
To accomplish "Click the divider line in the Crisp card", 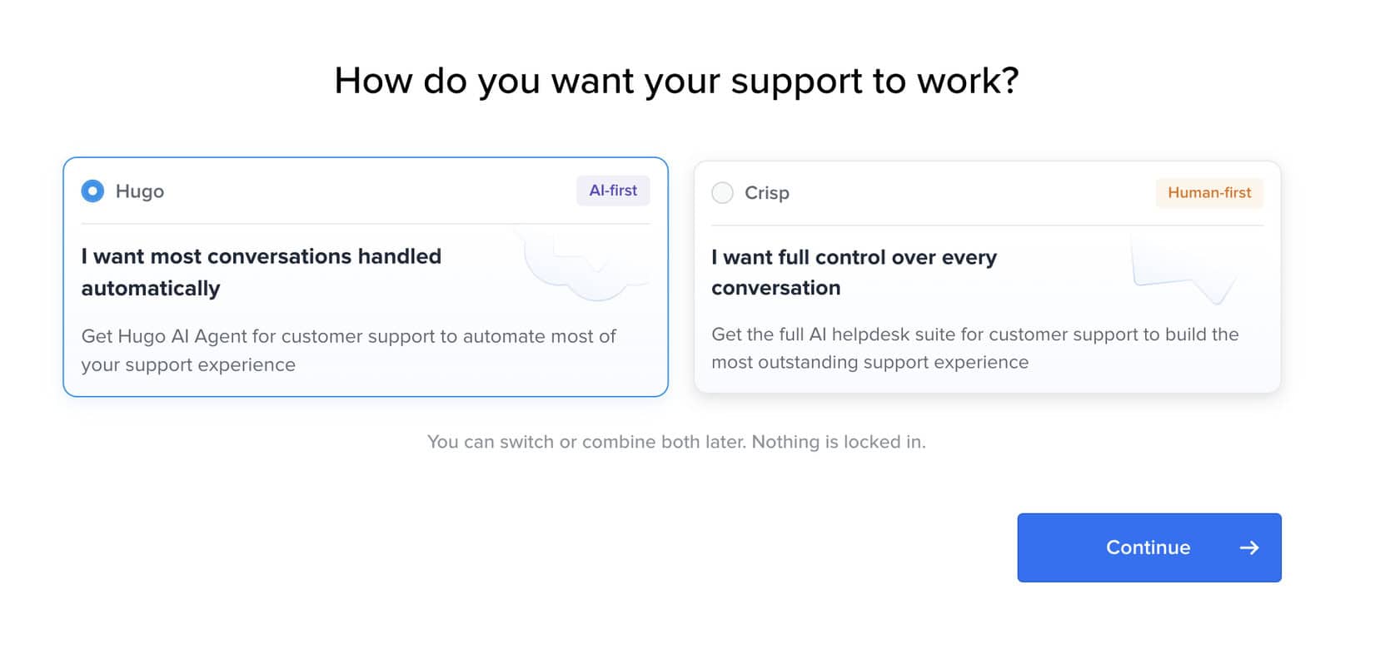I will click(x=987, y=225).
